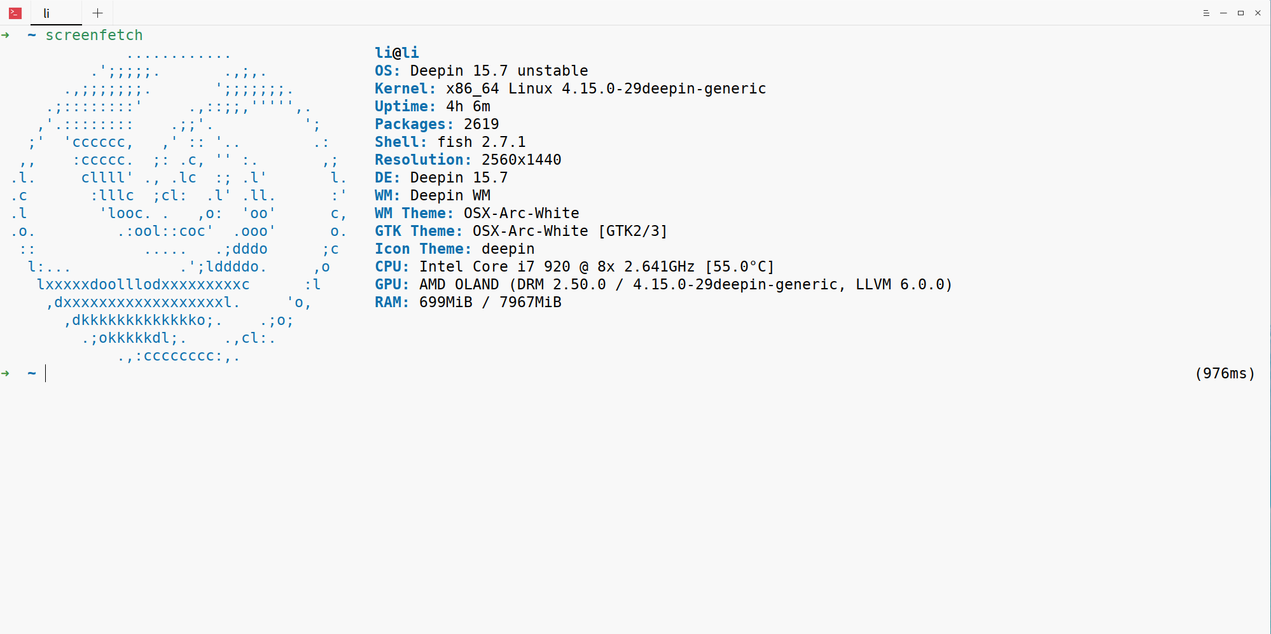The image size is (1271, 634).
Task: Close the terminal window
Action: point(1258,13)
